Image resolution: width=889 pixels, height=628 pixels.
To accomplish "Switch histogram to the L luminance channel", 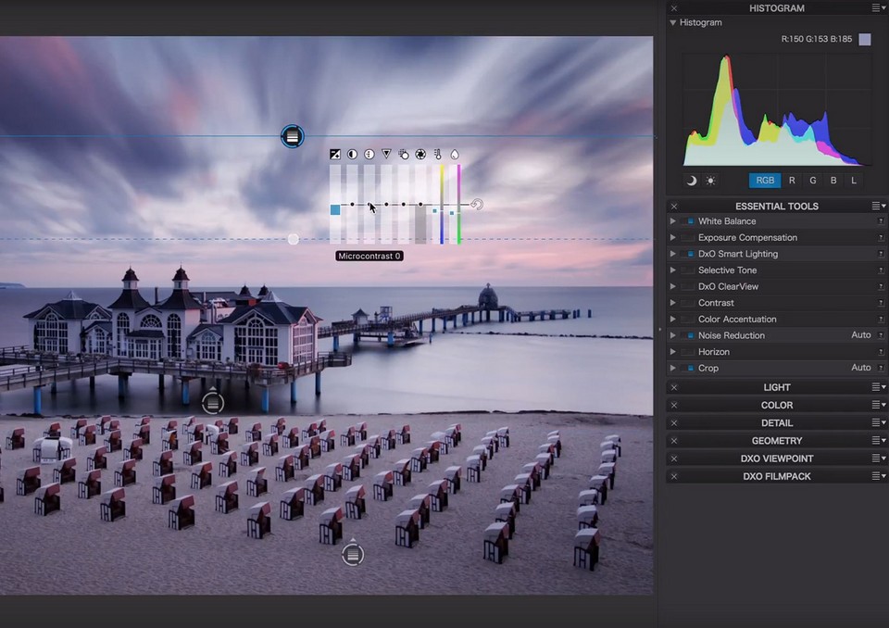I will point(854,181).
